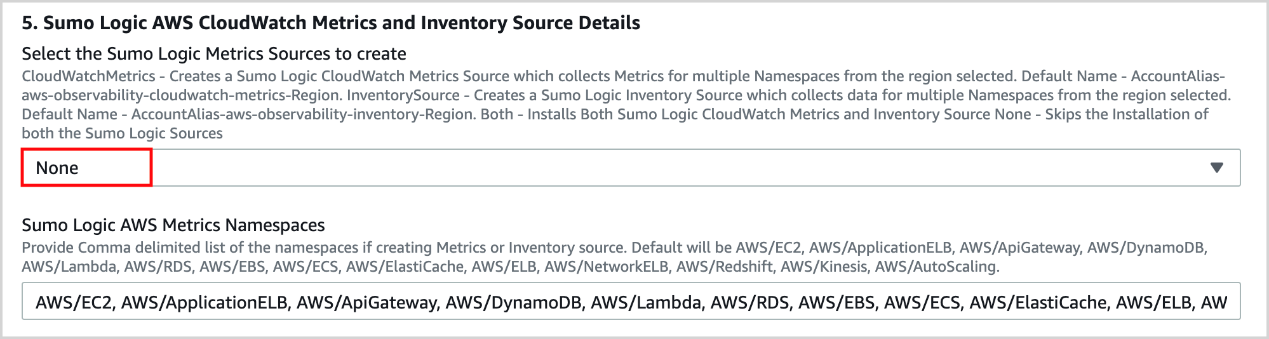Place cursor on AWS/RDS in namespaces field
The height and width of the screenshot is (339, 1269).
749,303
